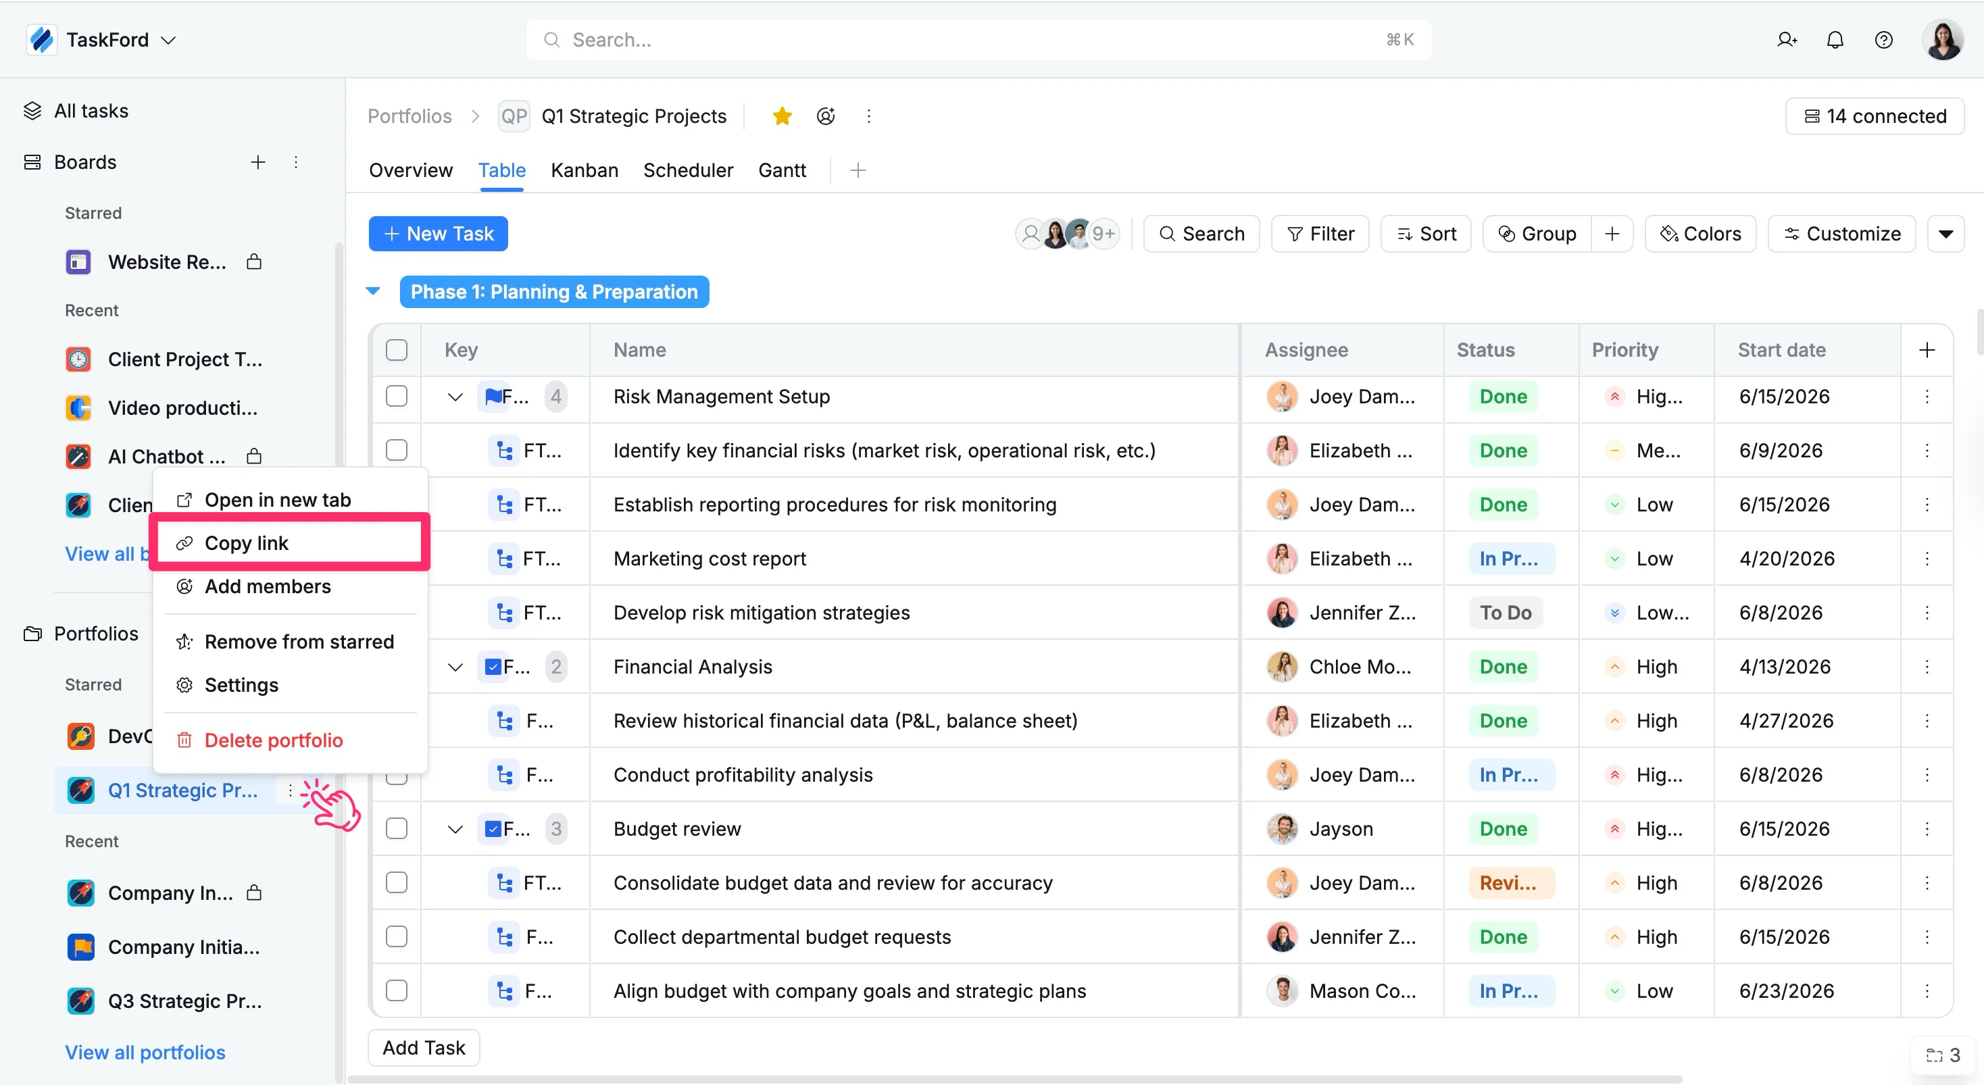The height and width of the screenshot is (1085, 1984).
Task: Click the plus next to Group
Action: [1612, 234]
